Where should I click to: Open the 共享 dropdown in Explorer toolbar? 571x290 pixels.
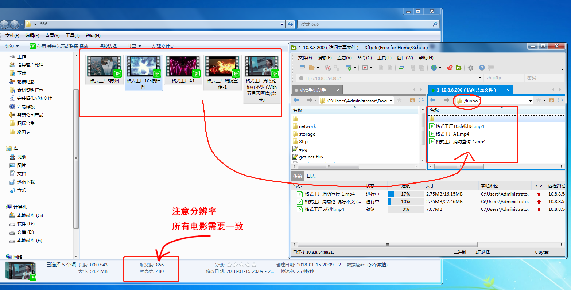(x=134, y=47)
